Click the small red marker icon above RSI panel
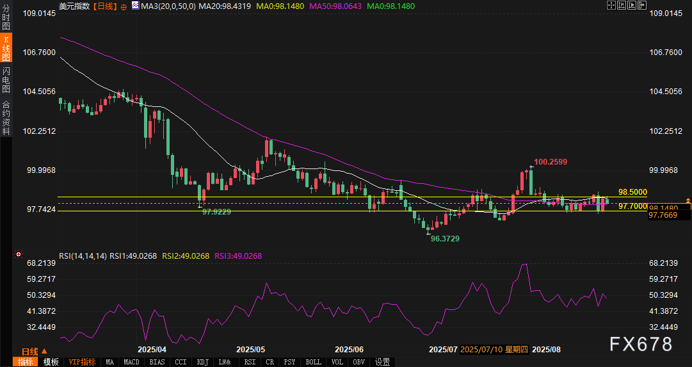 point(19,254)
